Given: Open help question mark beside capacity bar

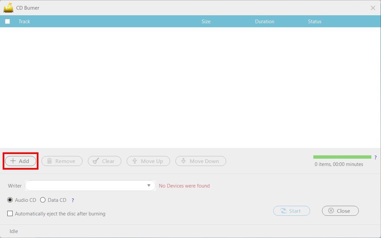Looking at the screenshot, I should point(375,157).
